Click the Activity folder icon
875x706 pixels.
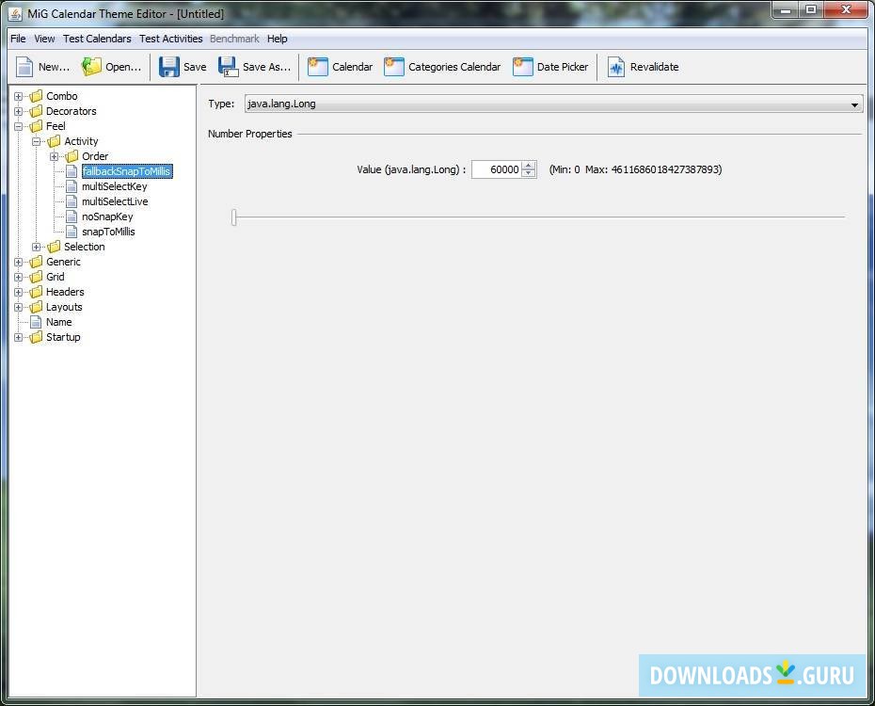tap(55, 141)
